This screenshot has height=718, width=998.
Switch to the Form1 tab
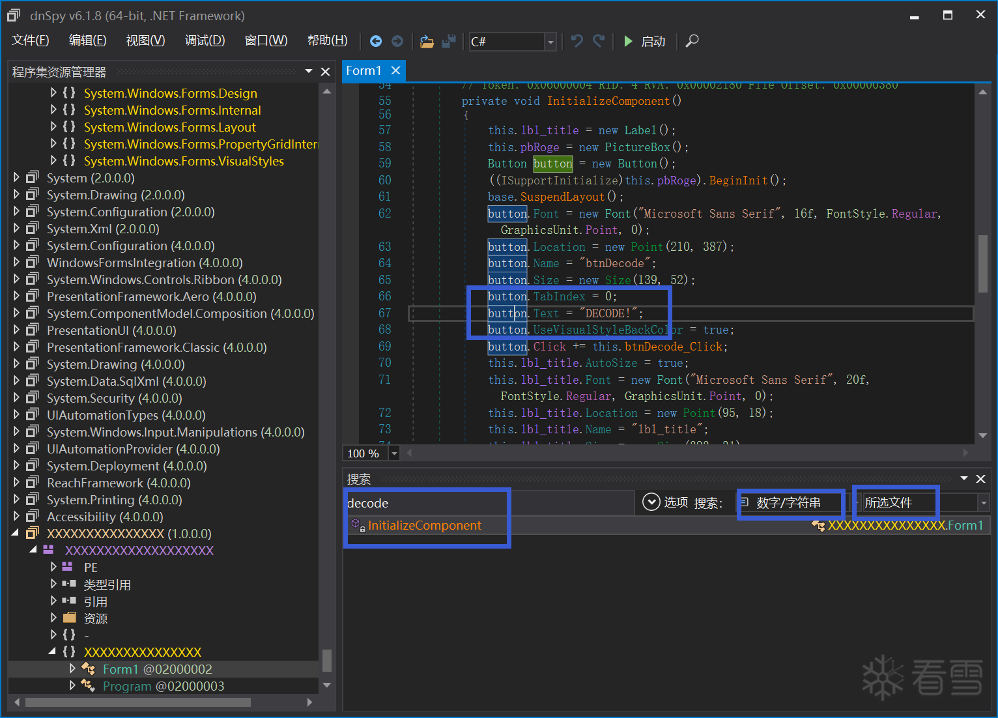364,70
